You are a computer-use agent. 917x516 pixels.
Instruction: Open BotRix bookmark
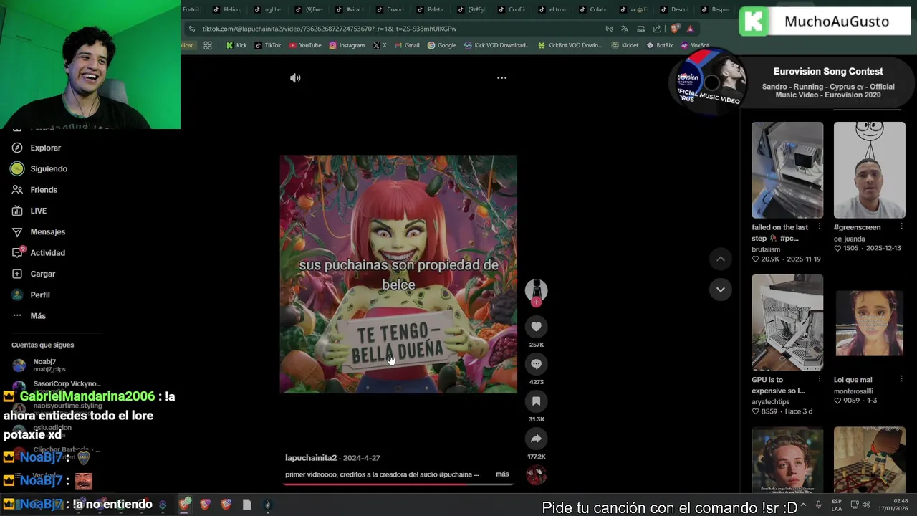660,45
